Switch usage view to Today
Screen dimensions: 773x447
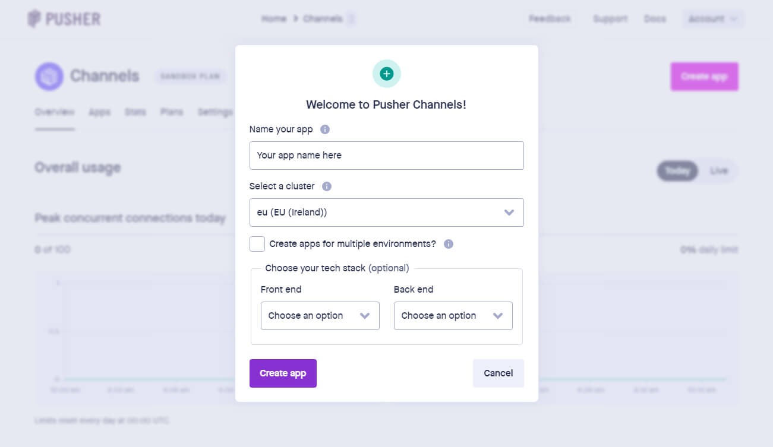click(677, 171)
